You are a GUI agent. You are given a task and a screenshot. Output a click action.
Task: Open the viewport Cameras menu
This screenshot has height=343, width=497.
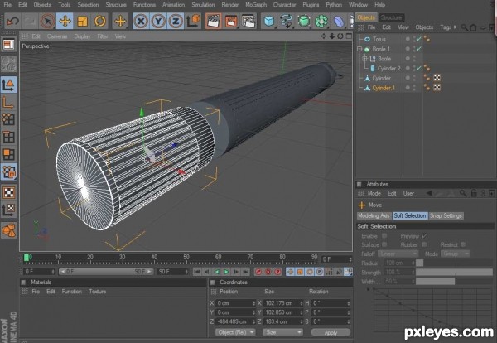(57, 36)
